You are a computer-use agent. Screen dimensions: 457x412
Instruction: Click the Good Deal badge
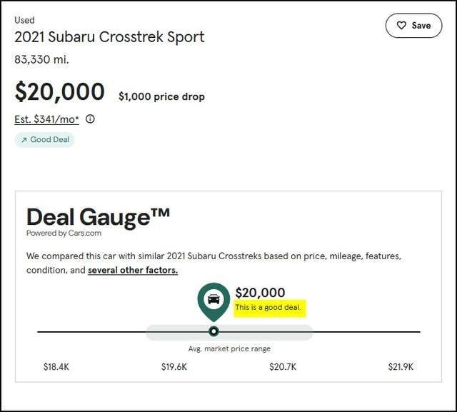pos(44,139)
